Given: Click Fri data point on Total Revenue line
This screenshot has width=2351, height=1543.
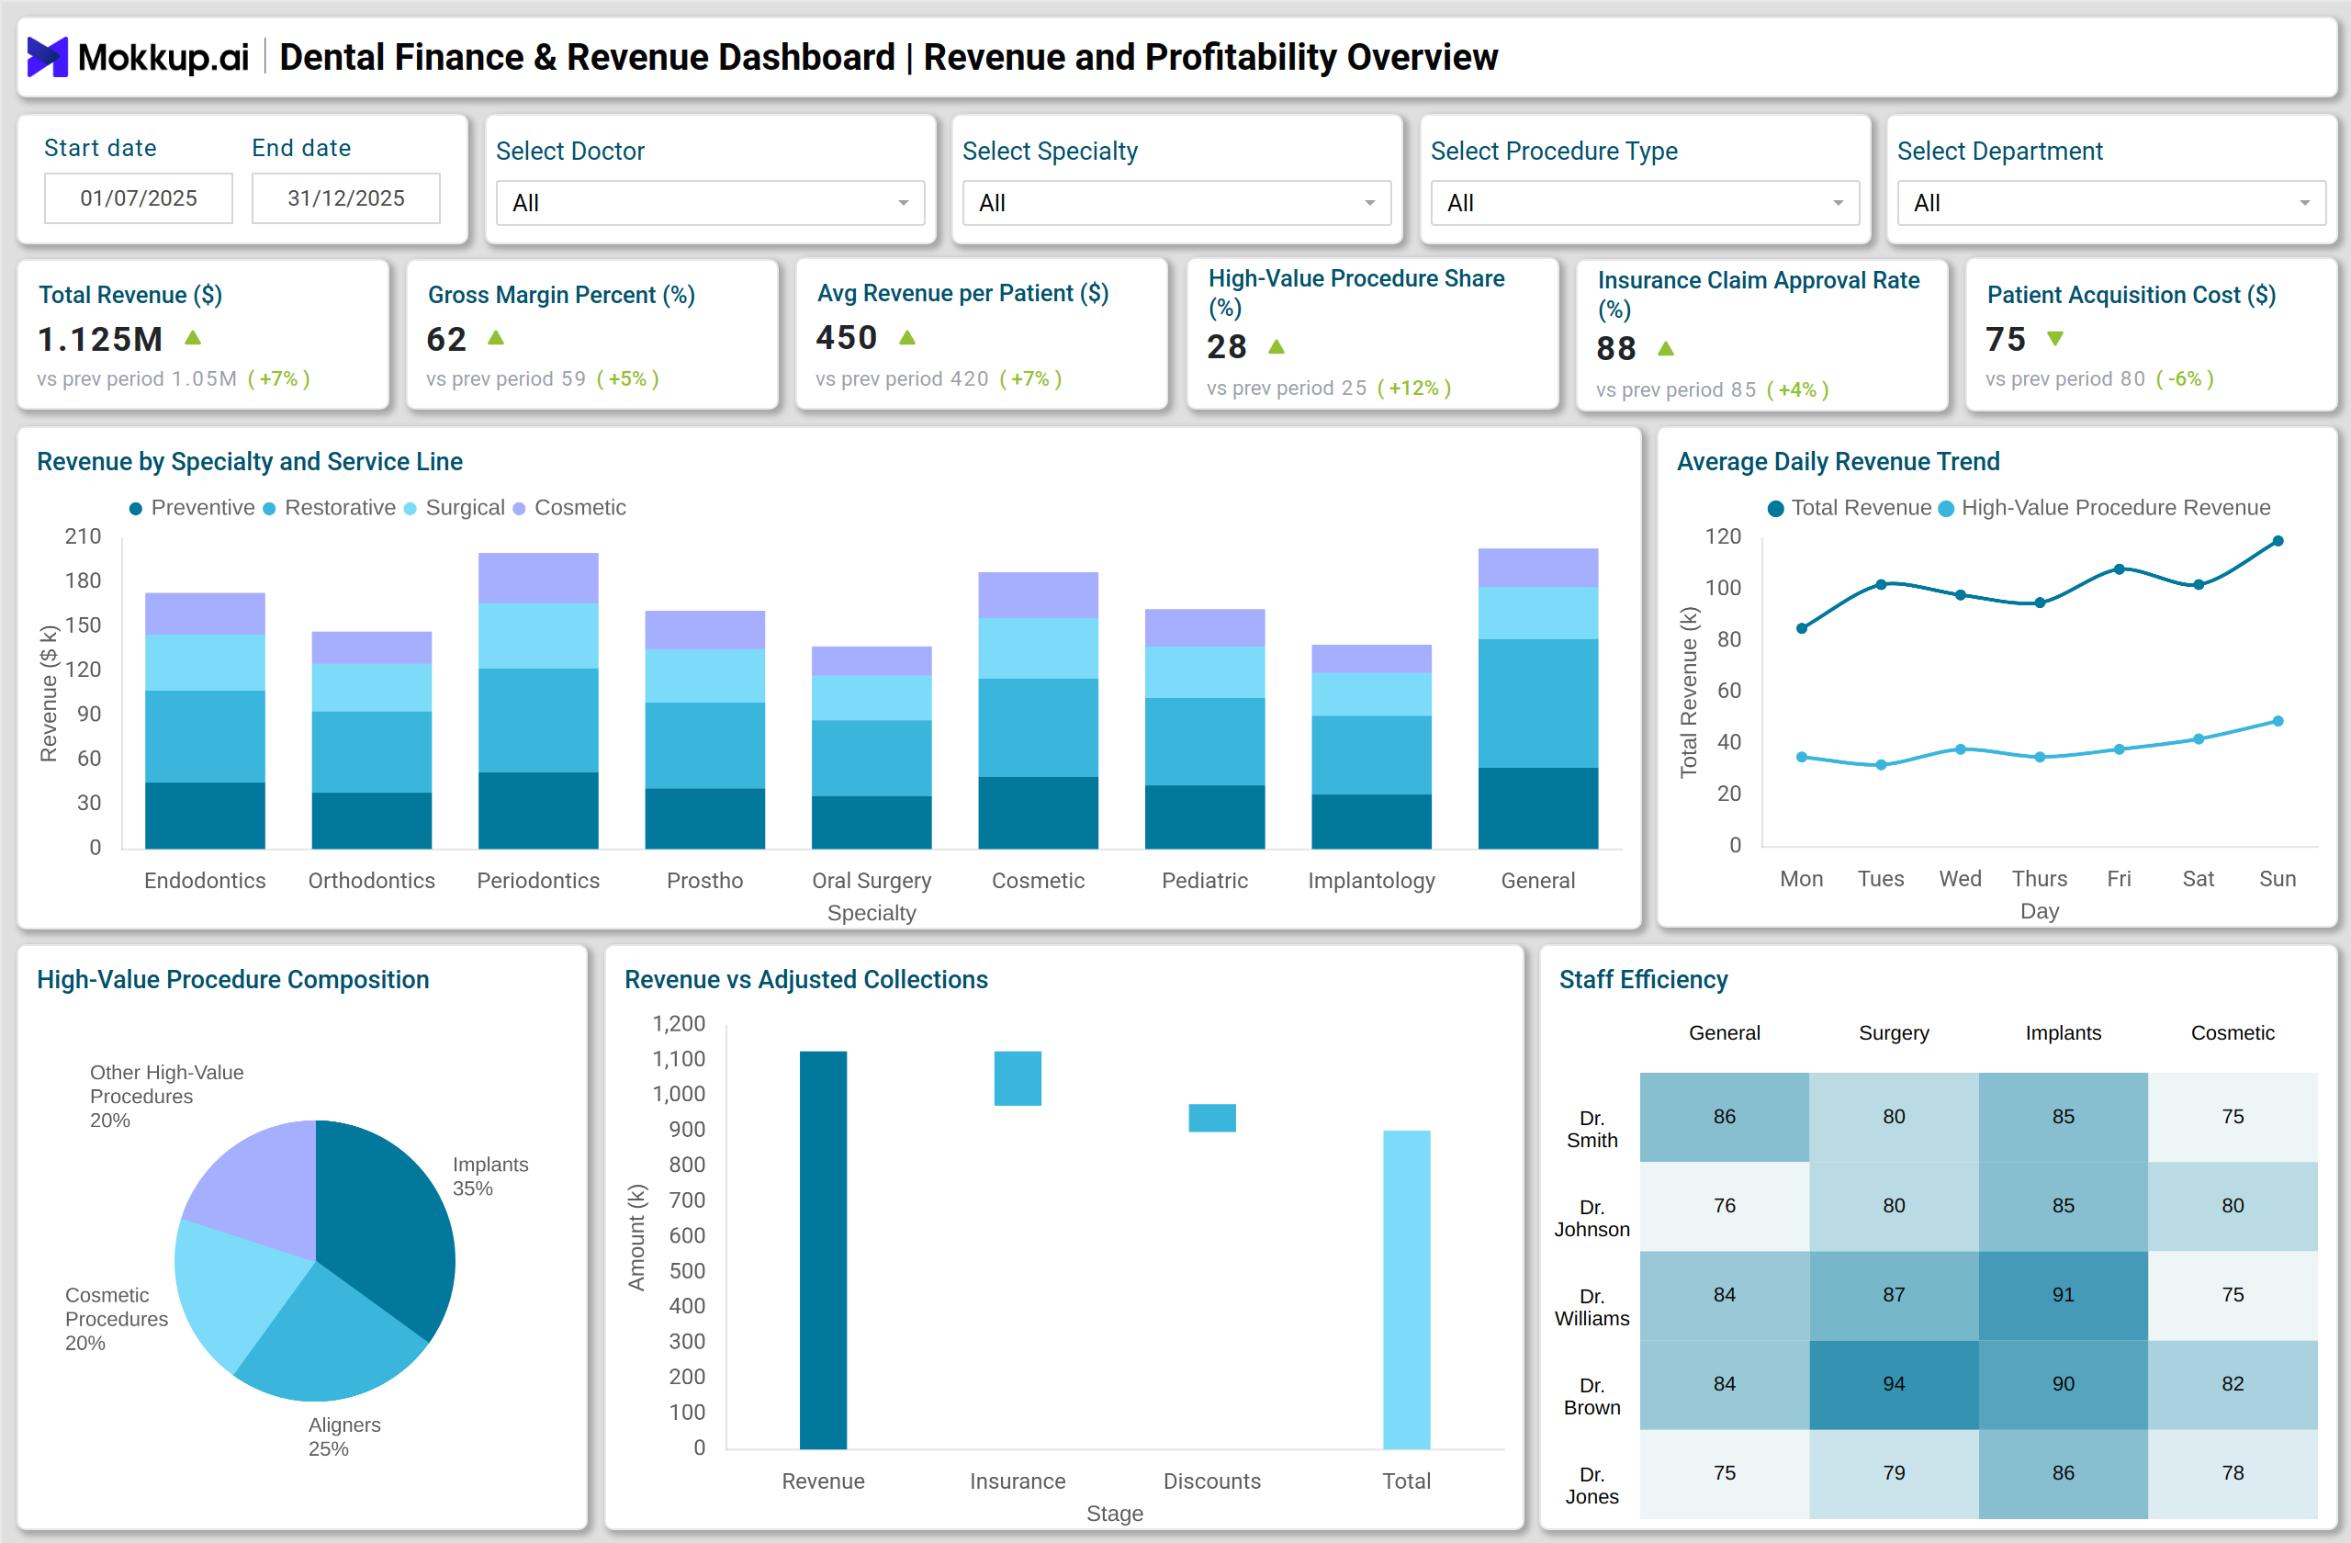Looking at the screenshot, I should pyautogui.click(x=2119, y=569).
